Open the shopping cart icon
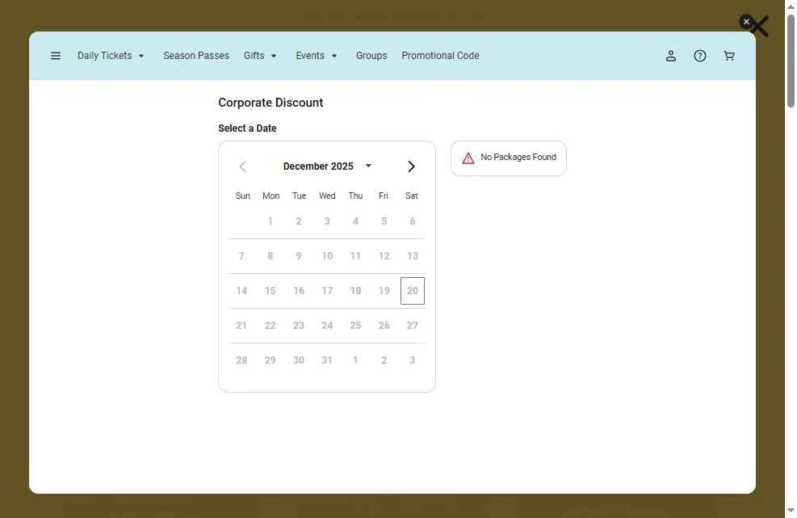Image resolution: width=797 pixels, height=518 pixels. pos(729,56)
